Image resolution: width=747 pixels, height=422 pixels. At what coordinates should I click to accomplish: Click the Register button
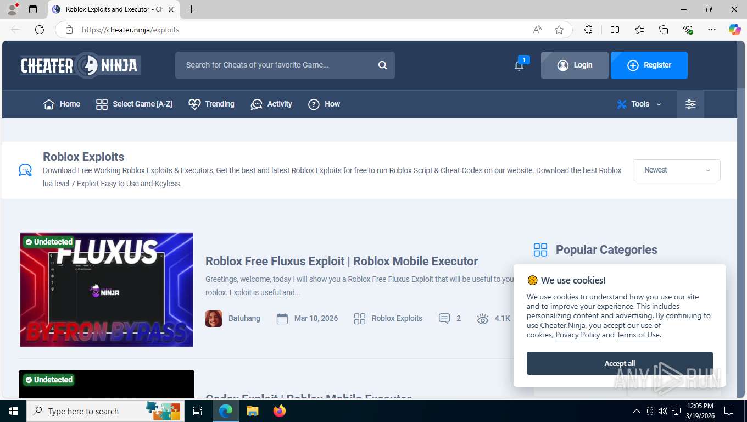click(x=649, y=65)
